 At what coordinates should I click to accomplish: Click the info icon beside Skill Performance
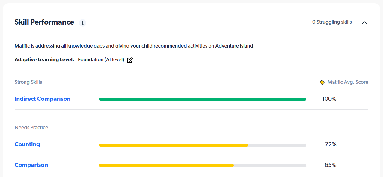(x=83, y=23)
